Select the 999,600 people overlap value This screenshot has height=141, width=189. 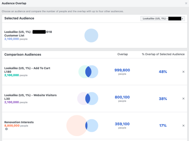pyautogui.click(x=122, y=70)
